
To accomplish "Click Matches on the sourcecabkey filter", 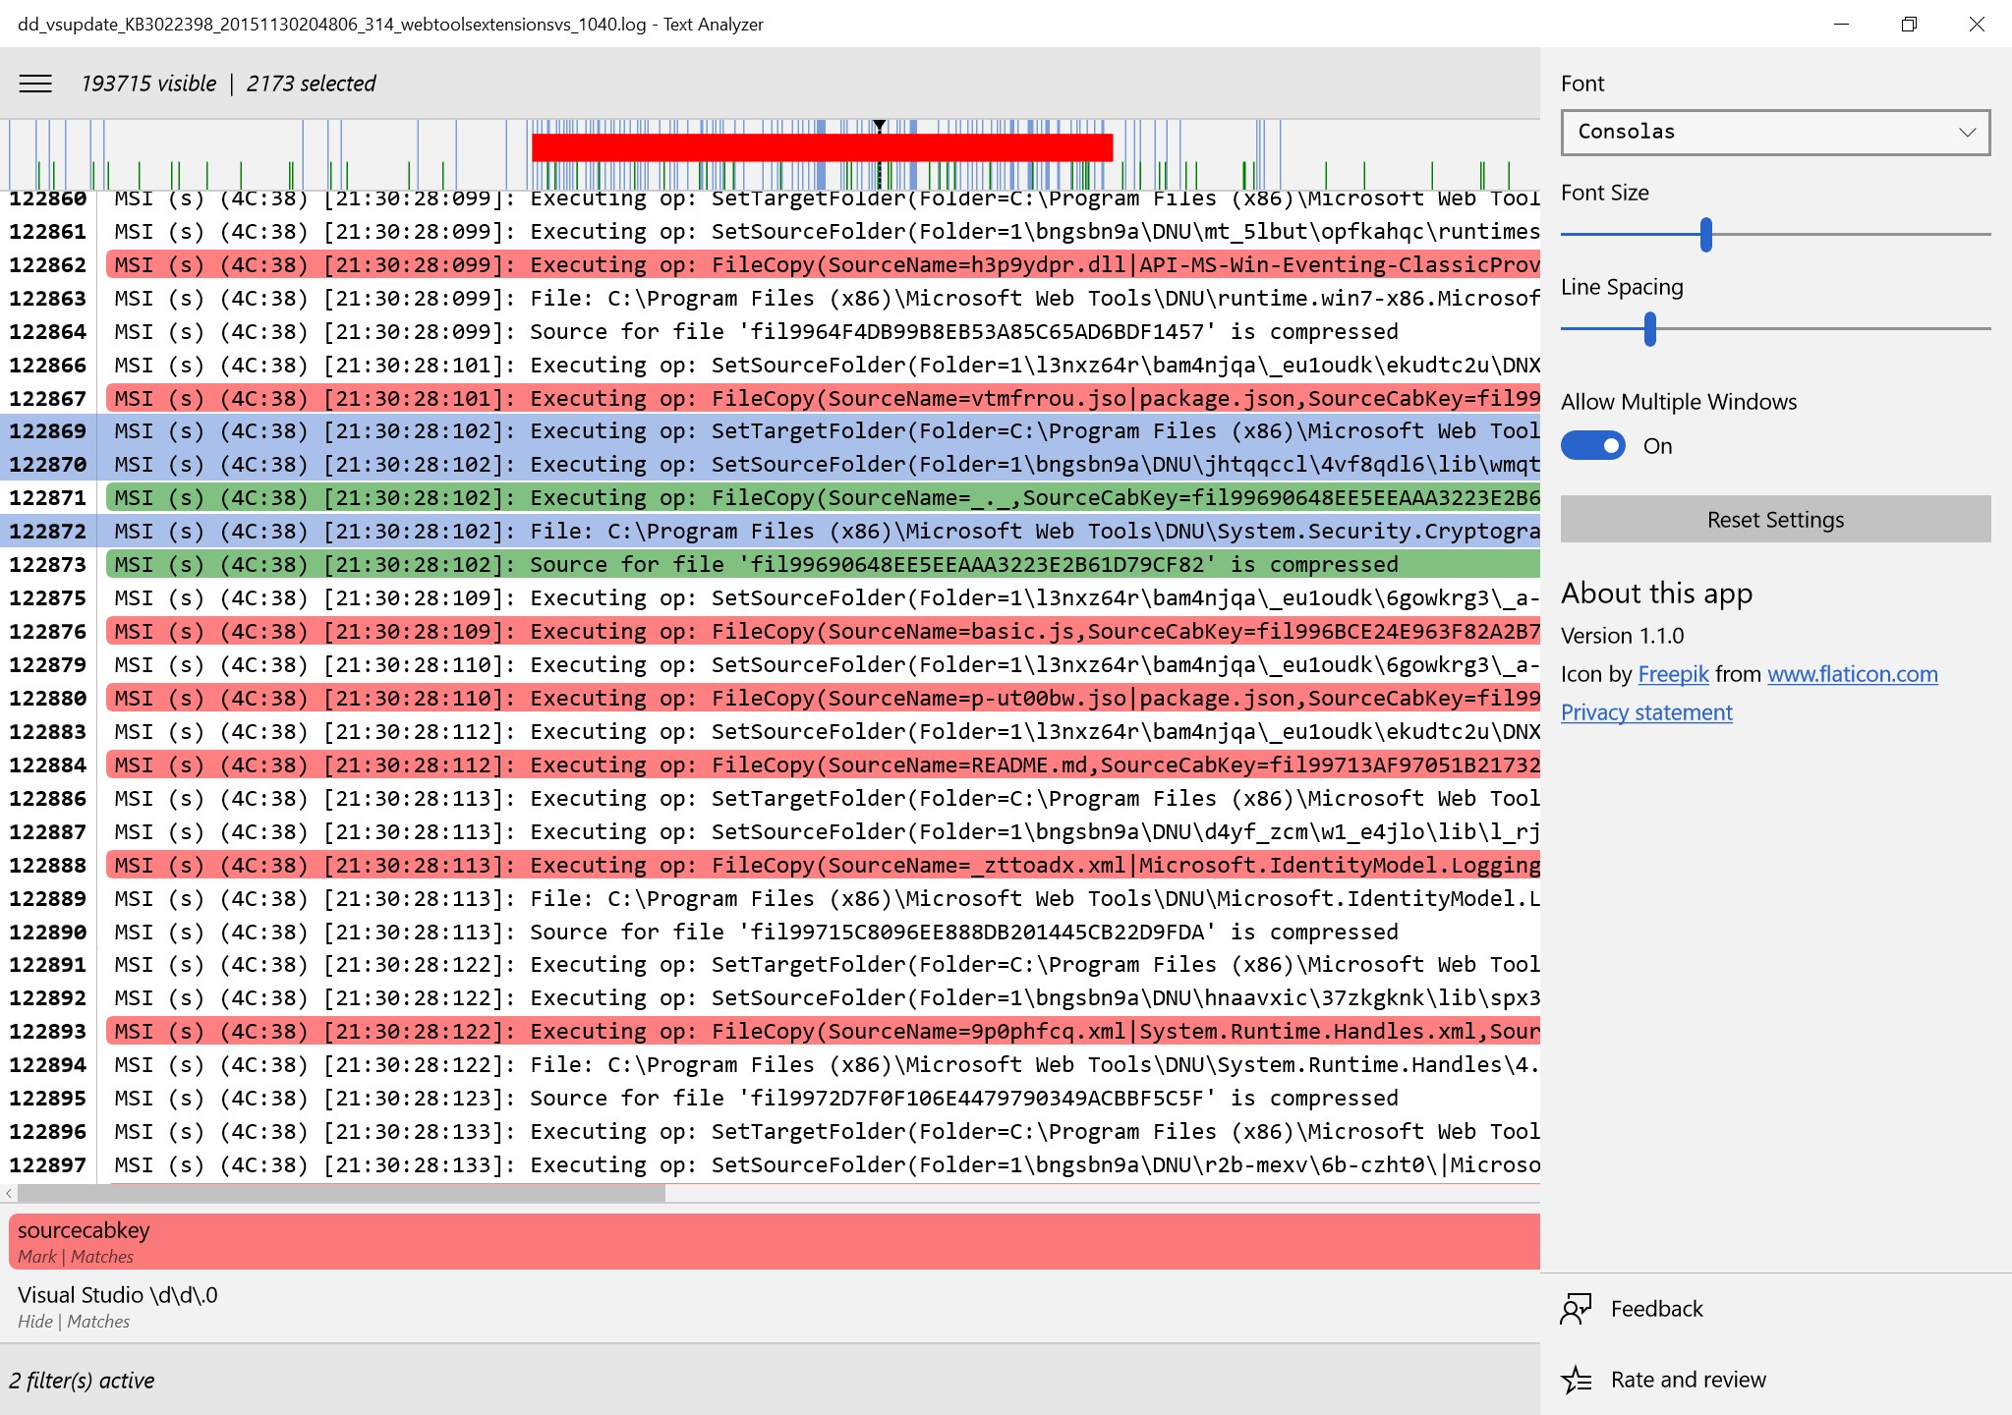I will 101,1256.
